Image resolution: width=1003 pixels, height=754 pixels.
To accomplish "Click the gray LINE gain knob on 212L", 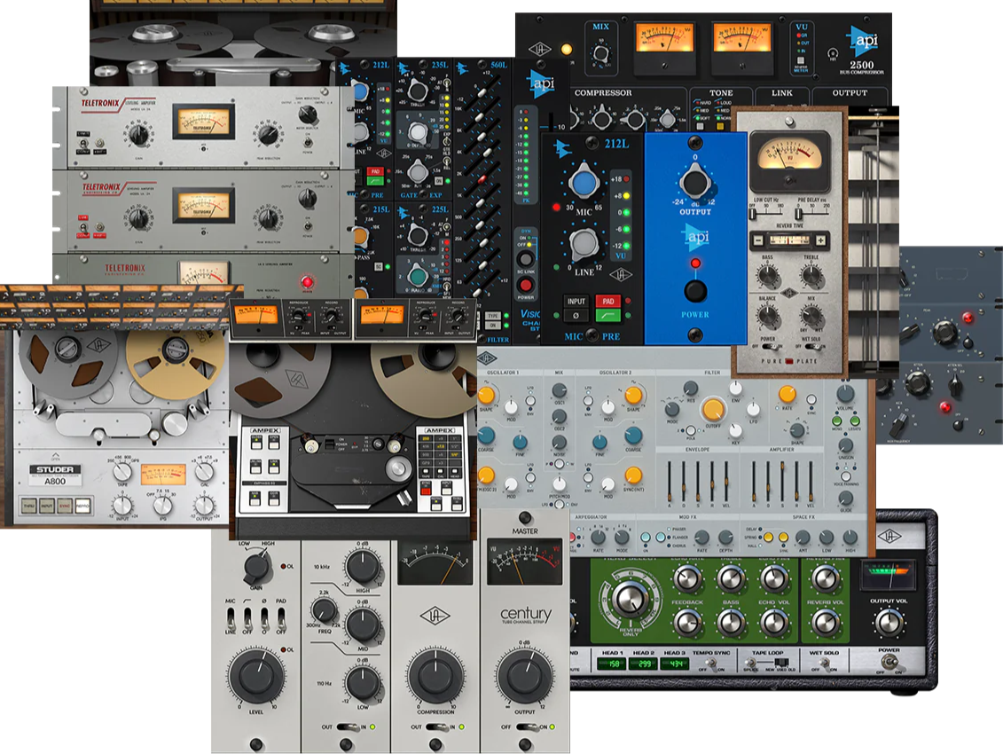I will (x=584, y=243).
